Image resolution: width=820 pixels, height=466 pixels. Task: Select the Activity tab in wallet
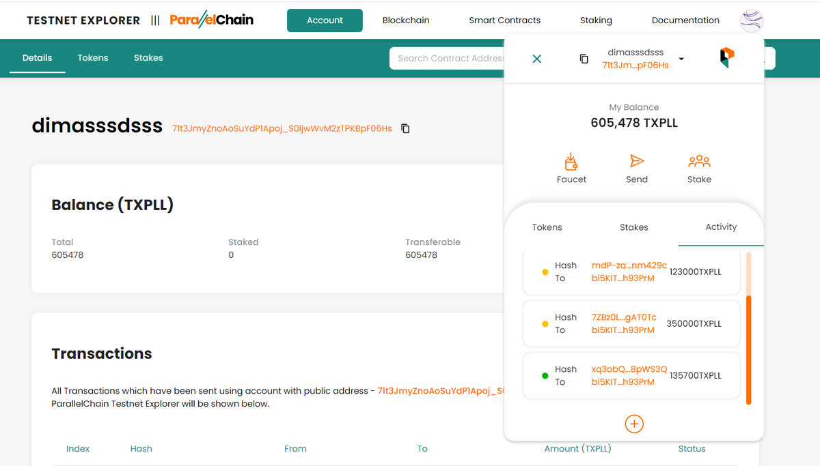pyautogui.click(x=721, y=227)
